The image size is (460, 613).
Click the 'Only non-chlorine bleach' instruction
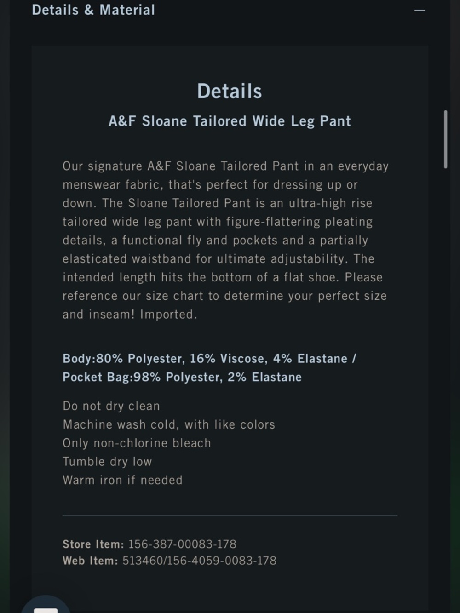[137, 443]
